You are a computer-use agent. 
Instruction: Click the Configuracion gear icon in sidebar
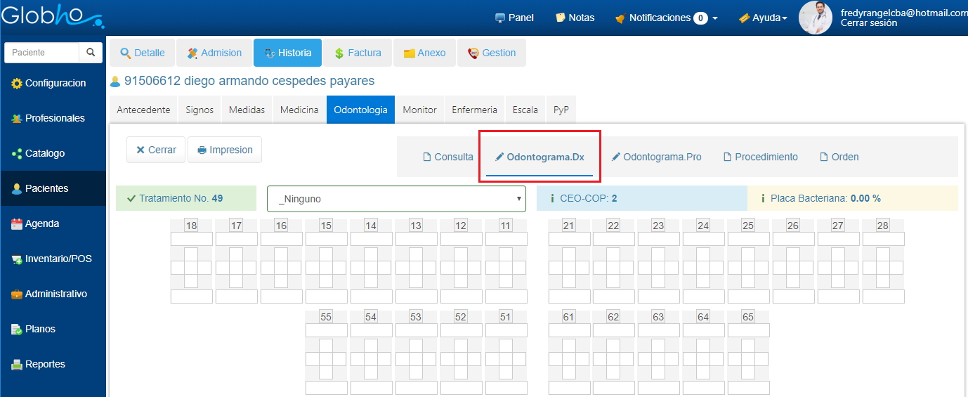[x=17, y=84]
